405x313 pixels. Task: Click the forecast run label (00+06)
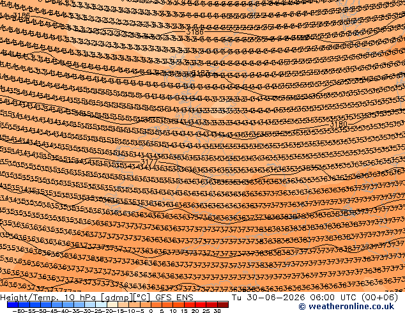click(x=379, y=298)
